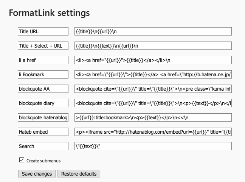The image size is (245, 182).
Task: Focus the blockquote AA name field
Action: 43,89
